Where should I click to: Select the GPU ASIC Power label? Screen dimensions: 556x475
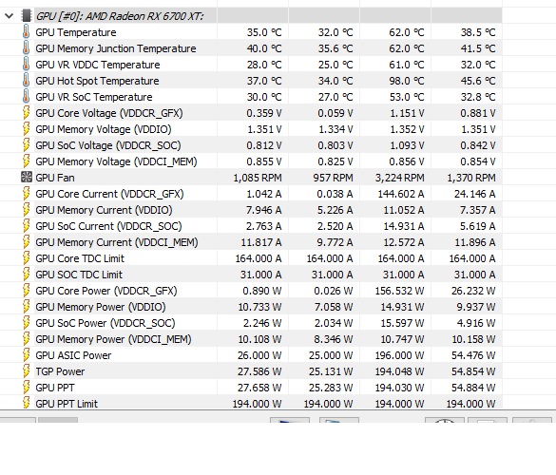point(73,355)
